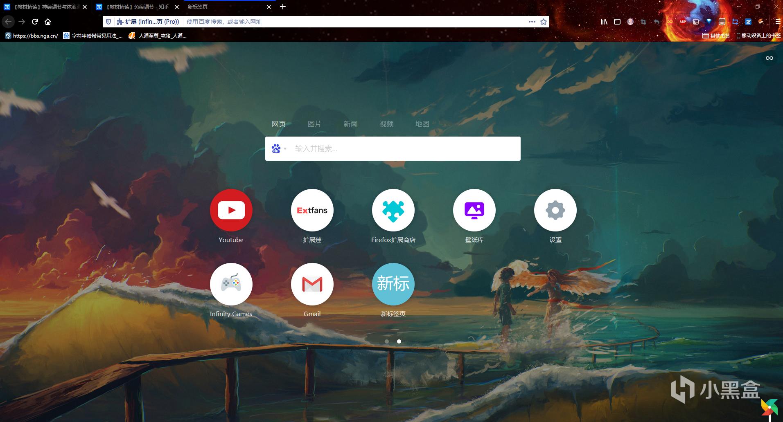
Task: Click the Infinity menu icon on the page
Action: 769,58
